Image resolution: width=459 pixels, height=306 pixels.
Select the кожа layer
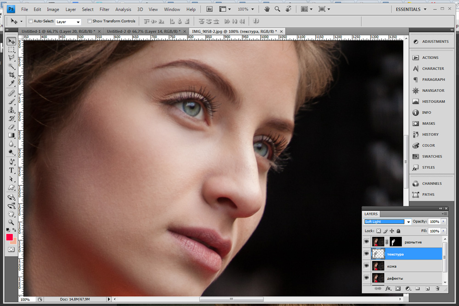(x=404, y=266)
